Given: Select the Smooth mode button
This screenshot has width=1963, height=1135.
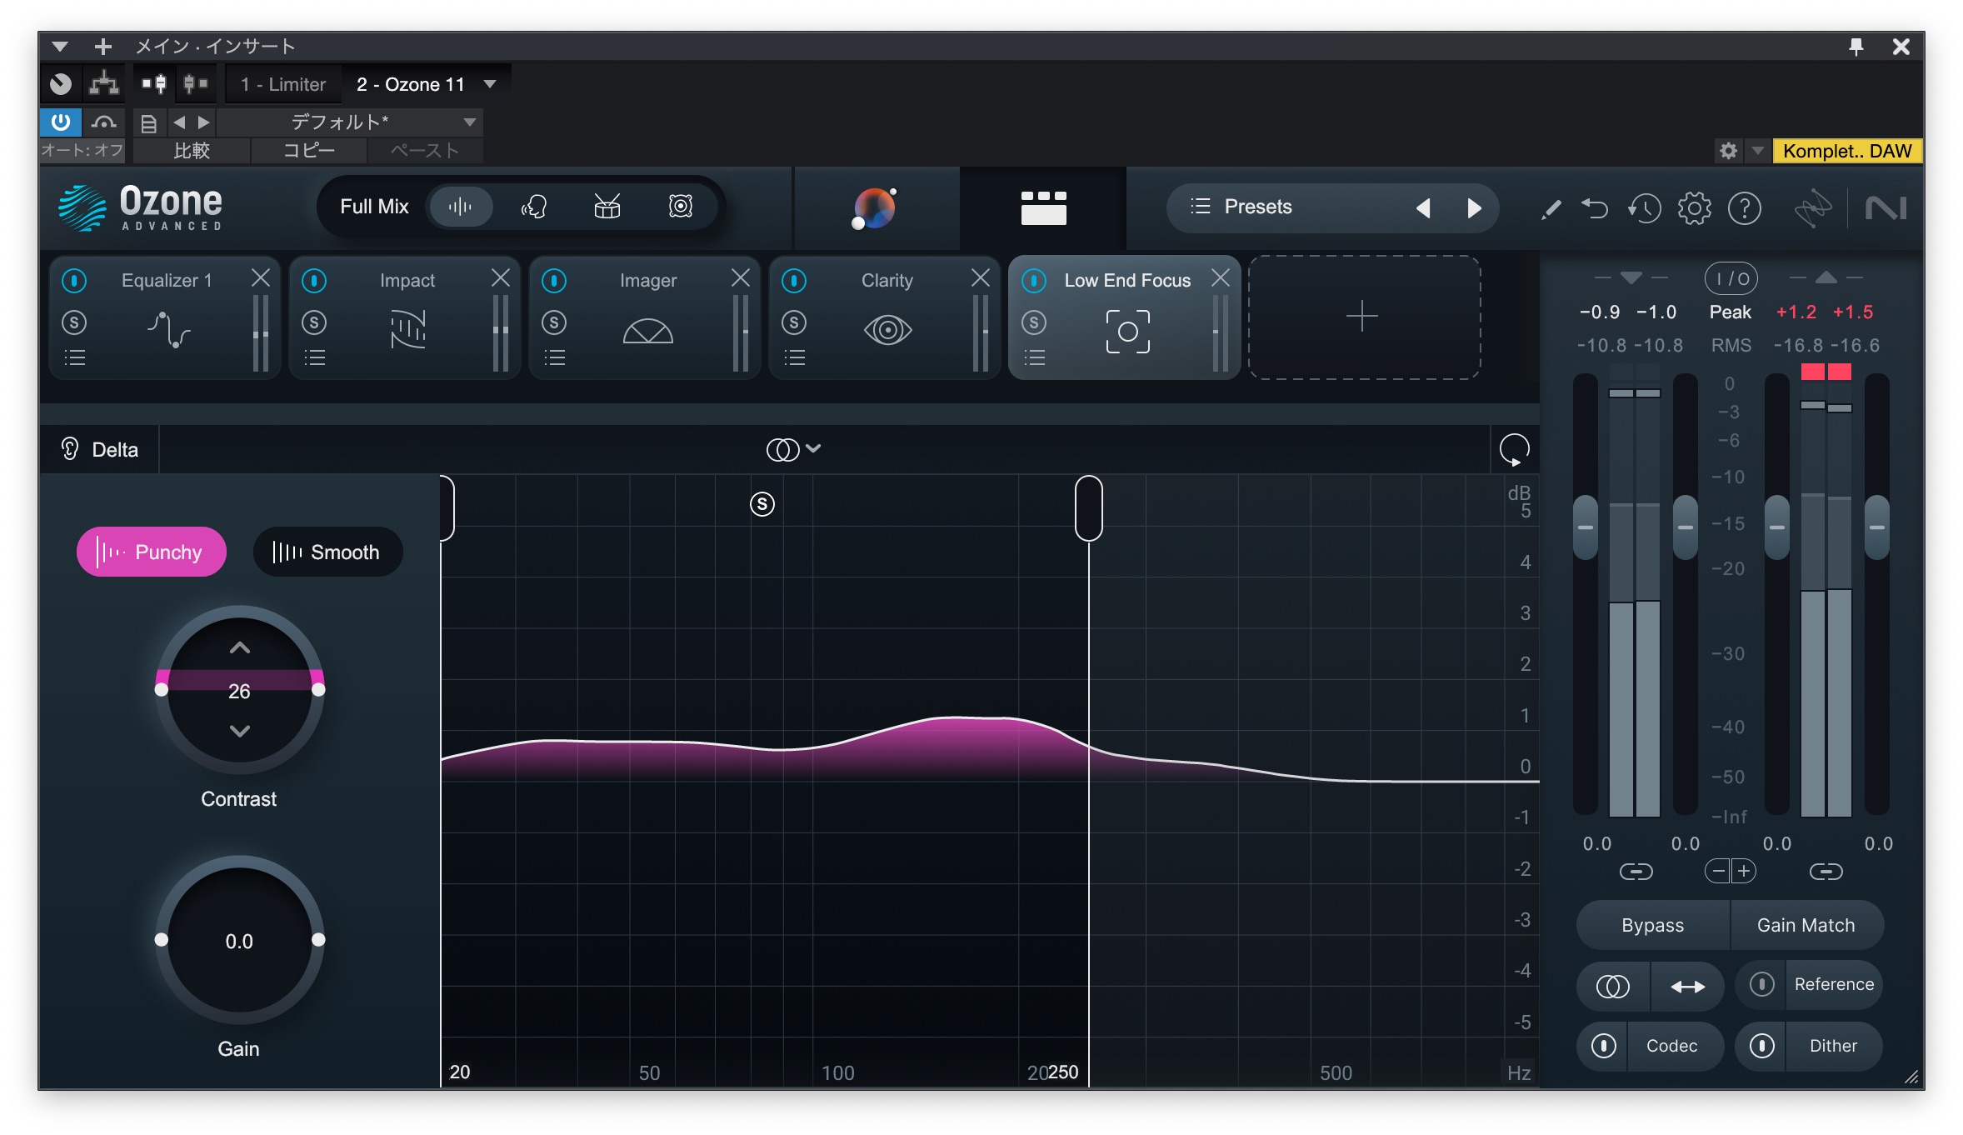Looking at the screenshot, I should (x=327, y=552).
